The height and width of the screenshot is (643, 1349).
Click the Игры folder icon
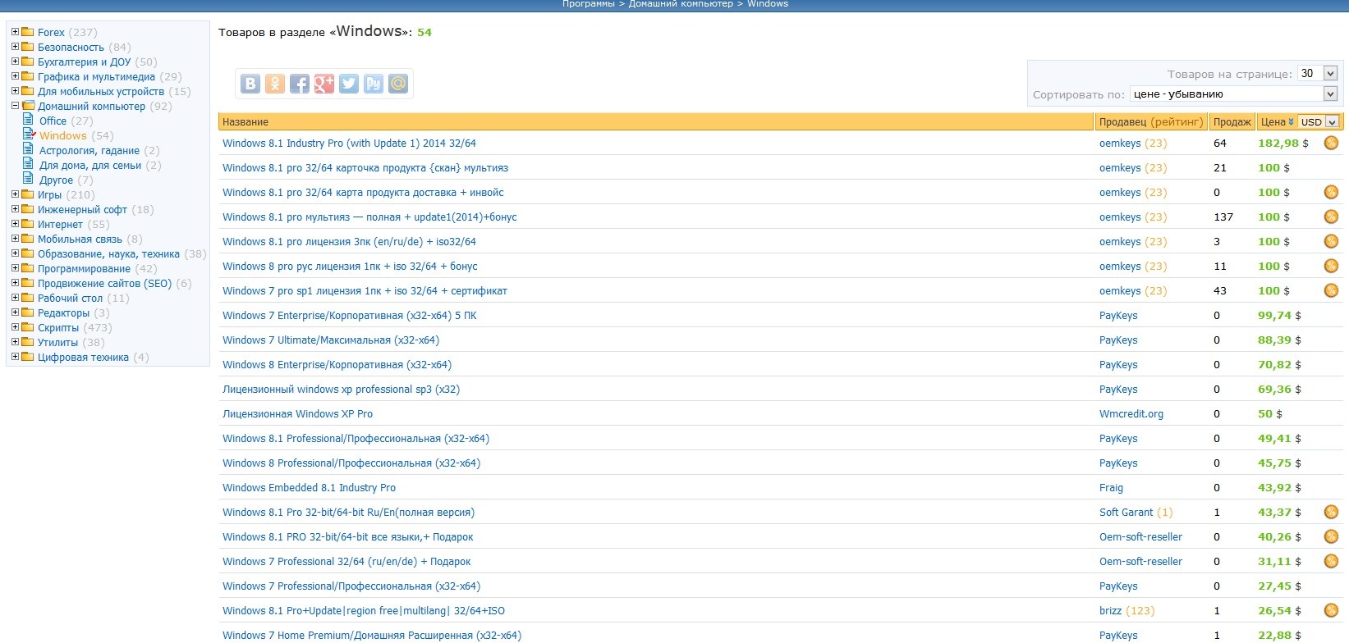[x=28, y=194]
